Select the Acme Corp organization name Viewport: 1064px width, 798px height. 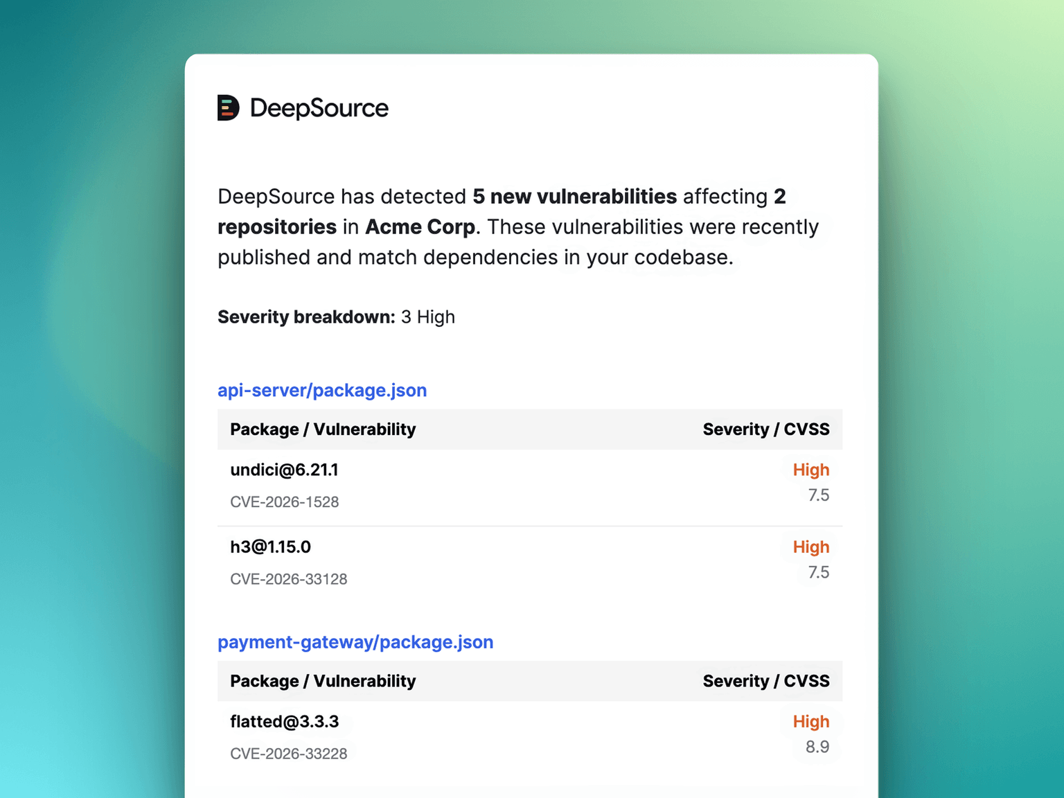(419, 227)
